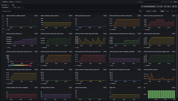This screenshot has height=101, width=178.
Task: Go to Drilldown breadcrumb
Action: [5, 2]
